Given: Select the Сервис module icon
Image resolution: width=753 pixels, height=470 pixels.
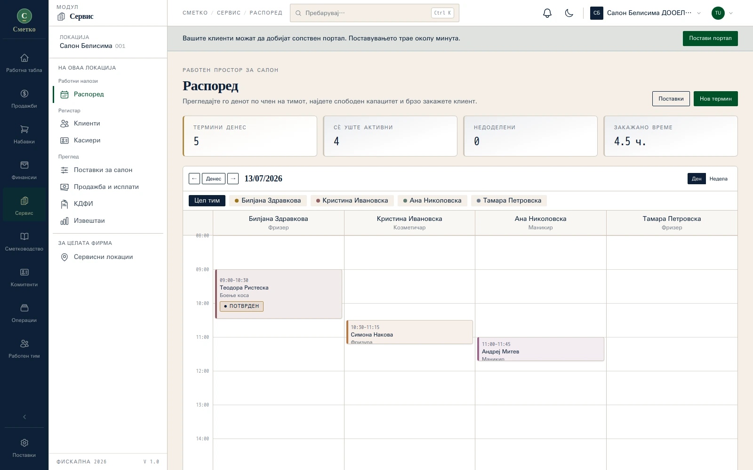Looking at the screenshot, I should [24, 206].
